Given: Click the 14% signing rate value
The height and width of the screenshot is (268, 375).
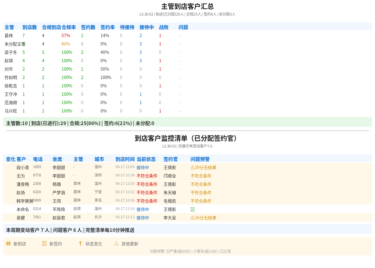Looking at the screenshot, I should tap(105, 36).
